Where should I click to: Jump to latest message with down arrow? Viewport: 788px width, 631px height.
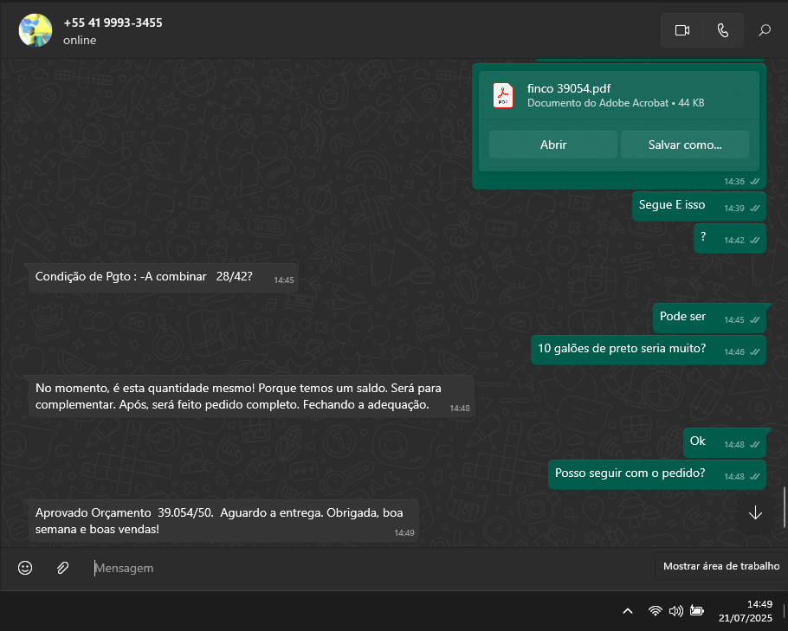coord(755,512)
